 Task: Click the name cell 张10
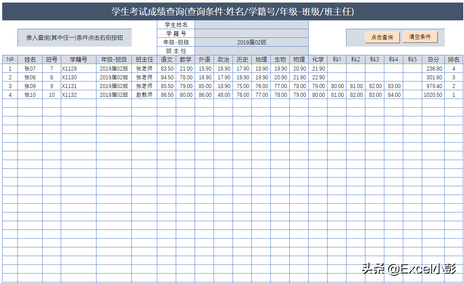coord(30,95)
